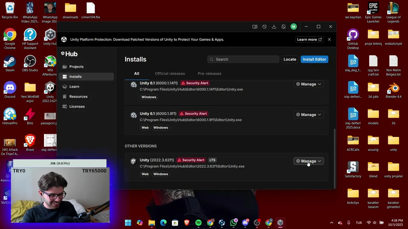The width and height of the screenshot is (408, 229).
Task: Open the Unity Hub docs book icon
Action: 255,27
